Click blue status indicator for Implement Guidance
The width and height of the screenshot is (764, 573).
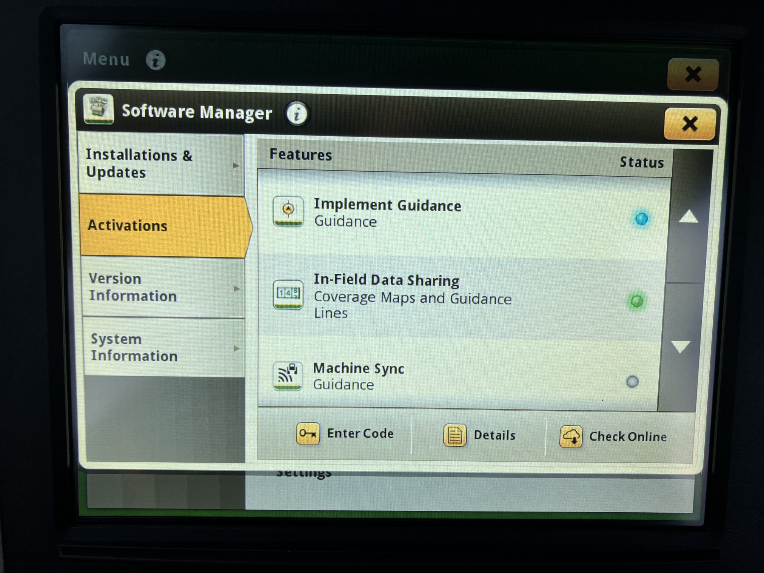tap(641, 219)
